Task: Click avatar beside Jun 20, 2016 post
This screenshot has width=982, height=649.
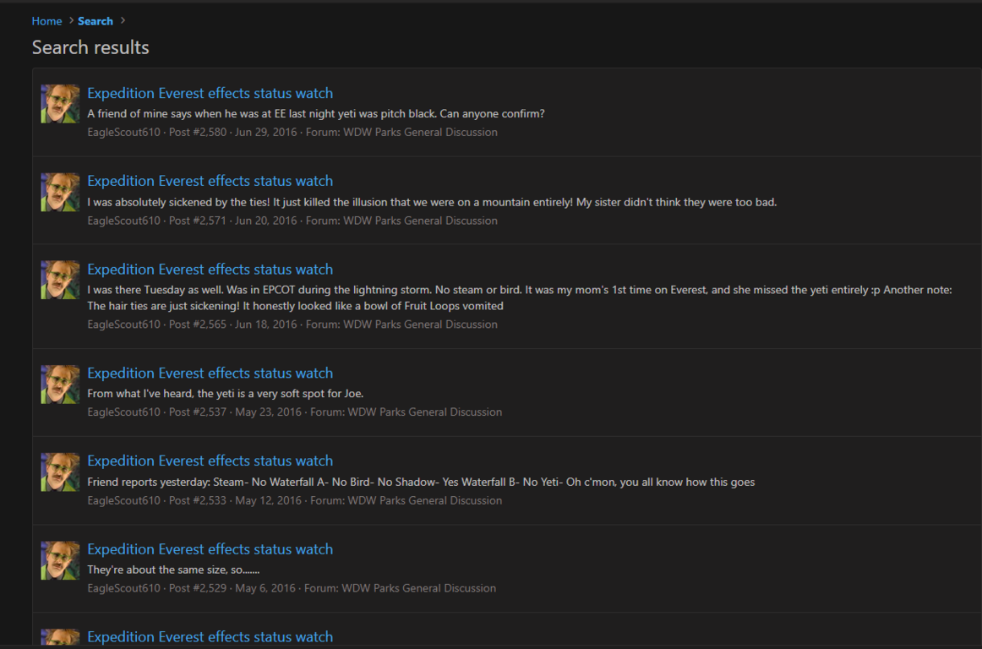Action: click(60, 193)
